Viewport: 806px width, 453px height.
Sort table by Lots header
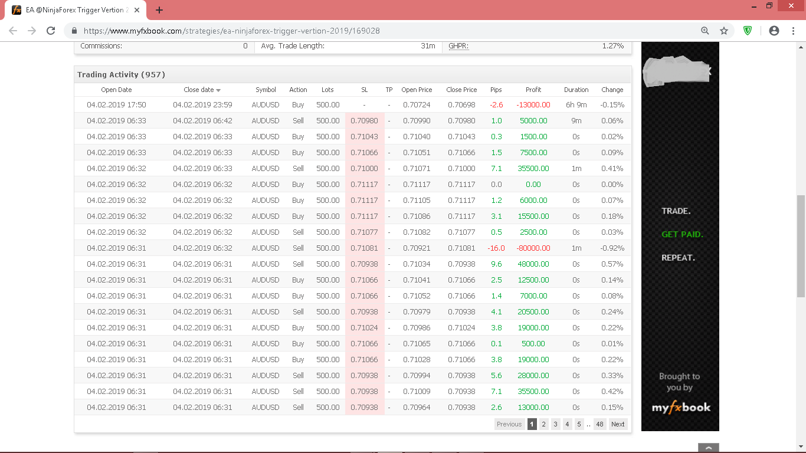(327, 90)
